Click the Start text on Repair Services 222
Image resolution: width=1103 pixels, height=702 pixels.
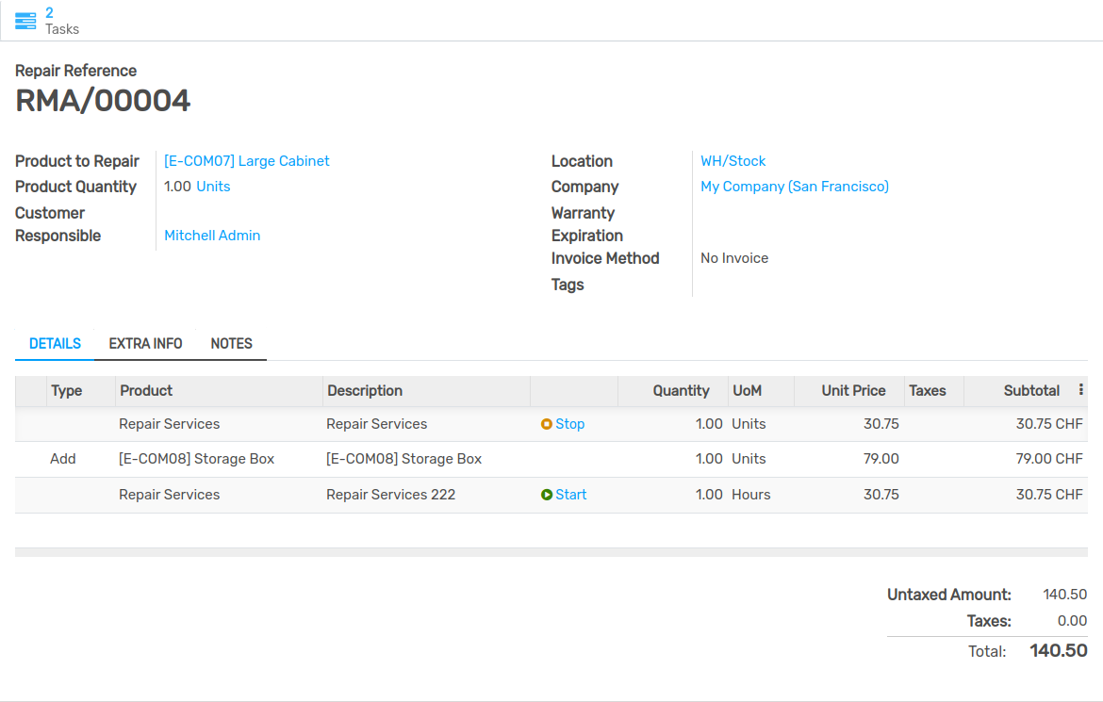pos(570,494)
